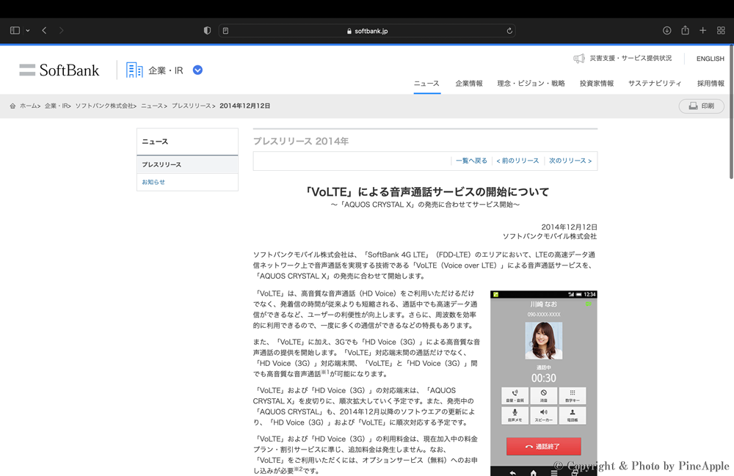Open the Safari Privacy Report shield icon
Screen dimensions: 734x476
[x=207, y=30]
